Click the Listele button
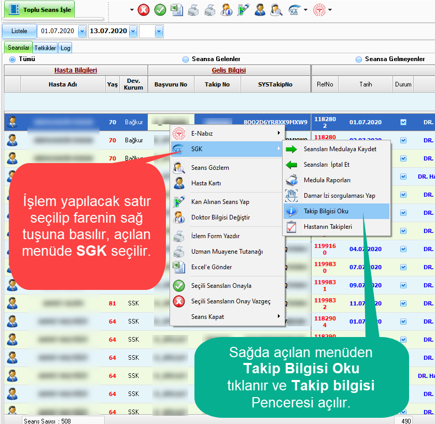 (19, 31)
